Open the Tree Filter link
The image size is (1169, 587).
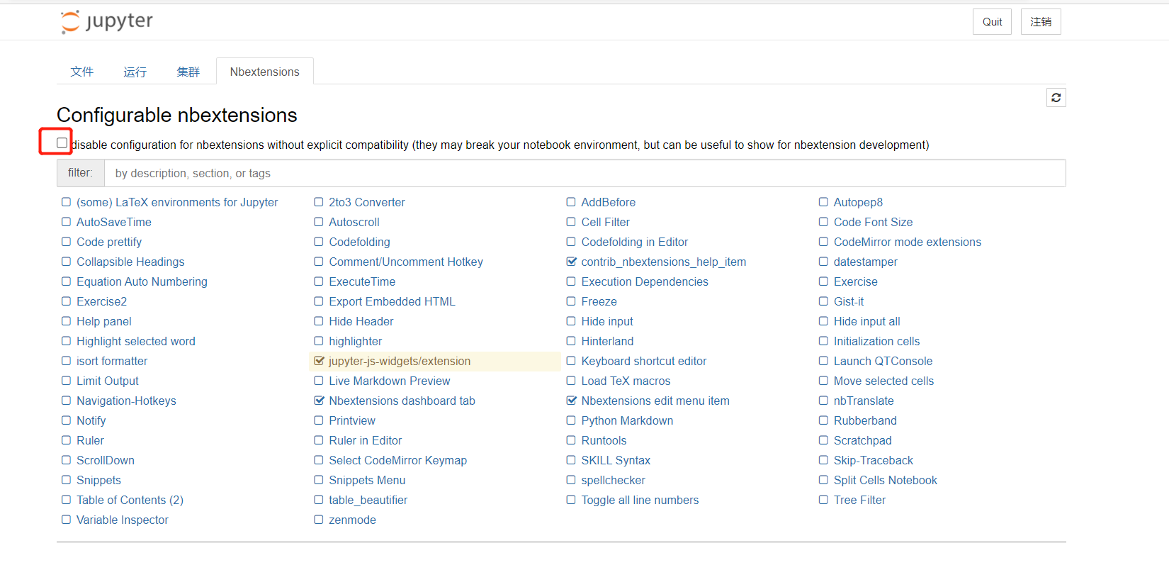pos(859,500)
